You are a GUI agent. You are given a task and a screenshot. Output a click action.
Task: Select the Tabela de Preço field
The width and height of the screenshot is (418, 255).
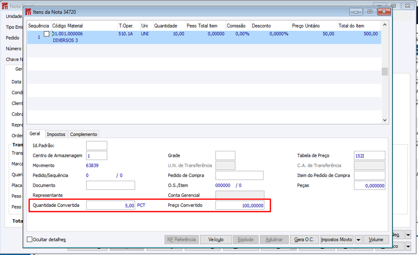tap(369, 155)
